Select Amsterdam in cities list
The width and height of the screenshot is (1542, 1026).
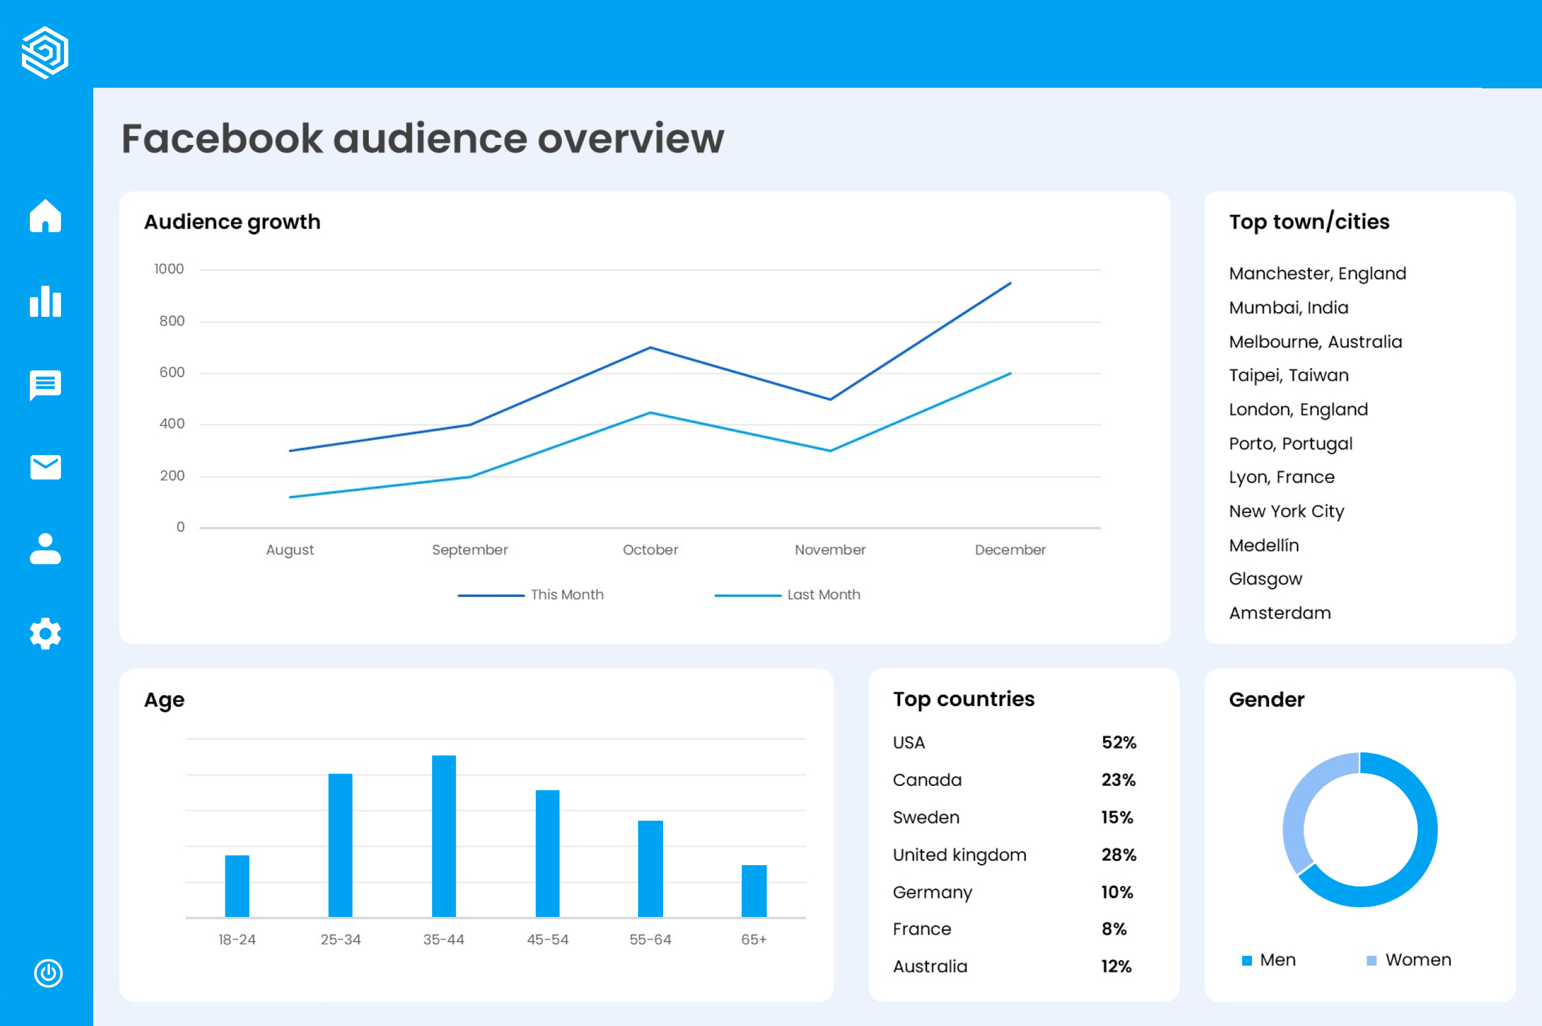[1279, 613]
